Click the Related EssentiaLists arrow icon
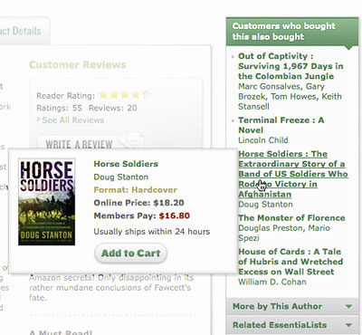 (x=348, y=325)
